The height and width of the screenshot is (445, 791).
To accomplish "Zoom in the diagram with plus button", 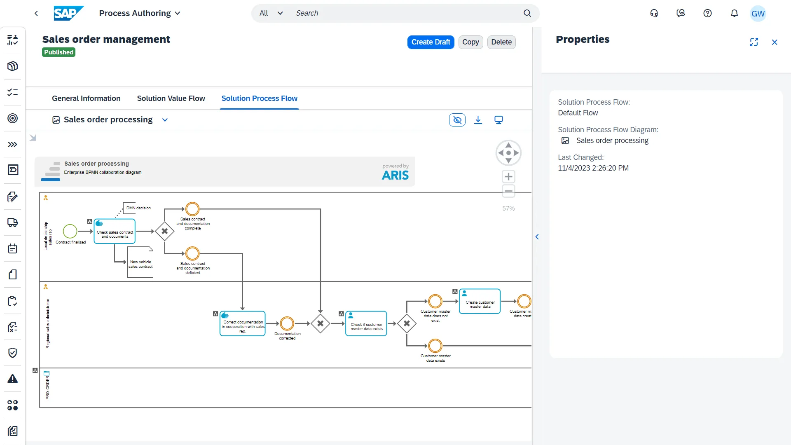I will (508, 177).
